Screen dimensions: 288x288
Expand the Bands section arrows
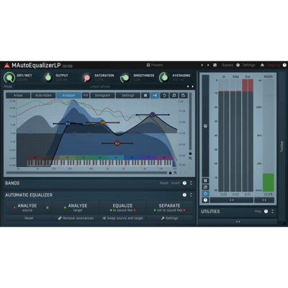click(191, 183)
